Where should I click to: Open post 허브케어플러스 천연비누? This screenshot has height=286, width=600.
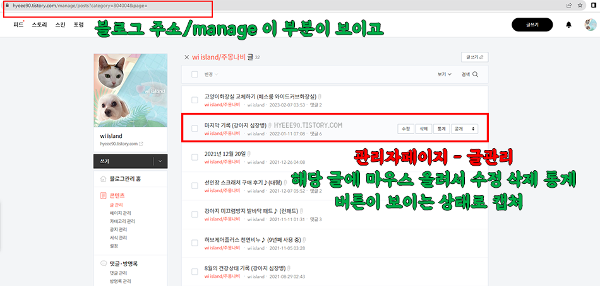(253, 240)
